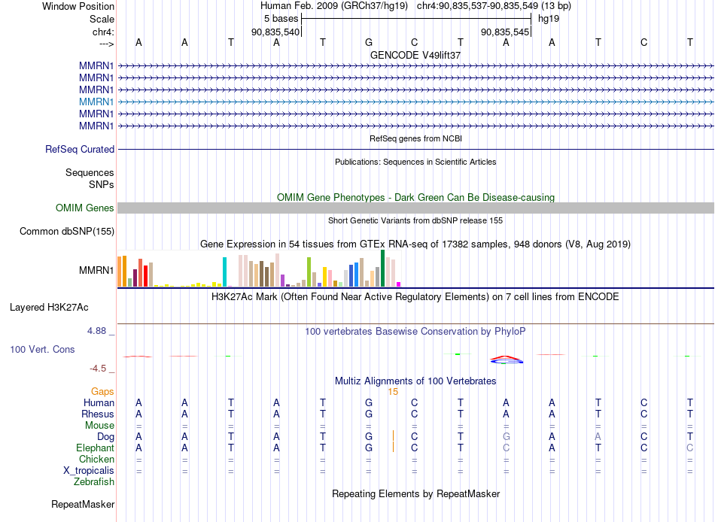Open the Layered H3K27Ac track label

point(49,308)
